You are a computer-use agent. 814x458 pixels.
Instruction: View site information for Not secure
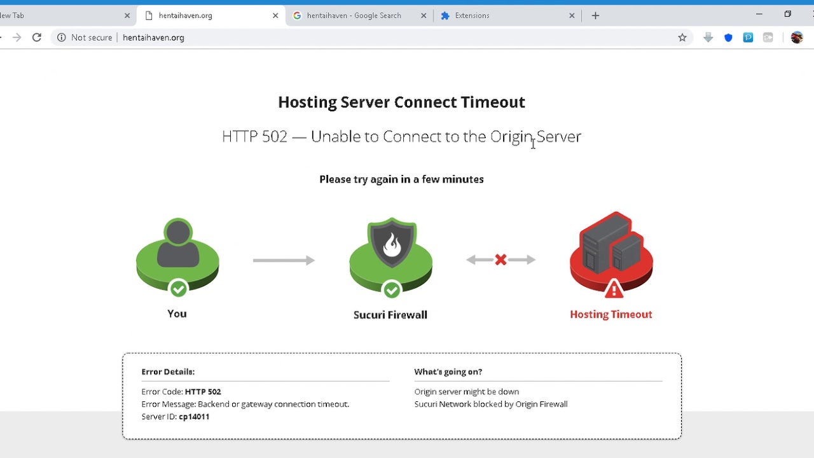85,38
